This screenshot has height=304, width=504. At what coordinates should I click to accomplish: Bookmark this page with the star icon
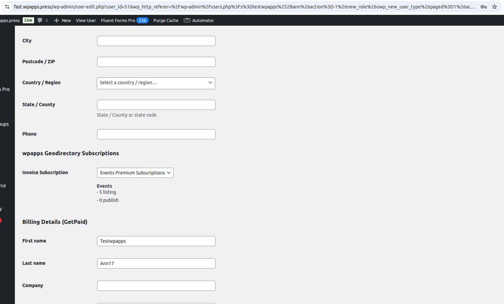(x=495, y=7)
